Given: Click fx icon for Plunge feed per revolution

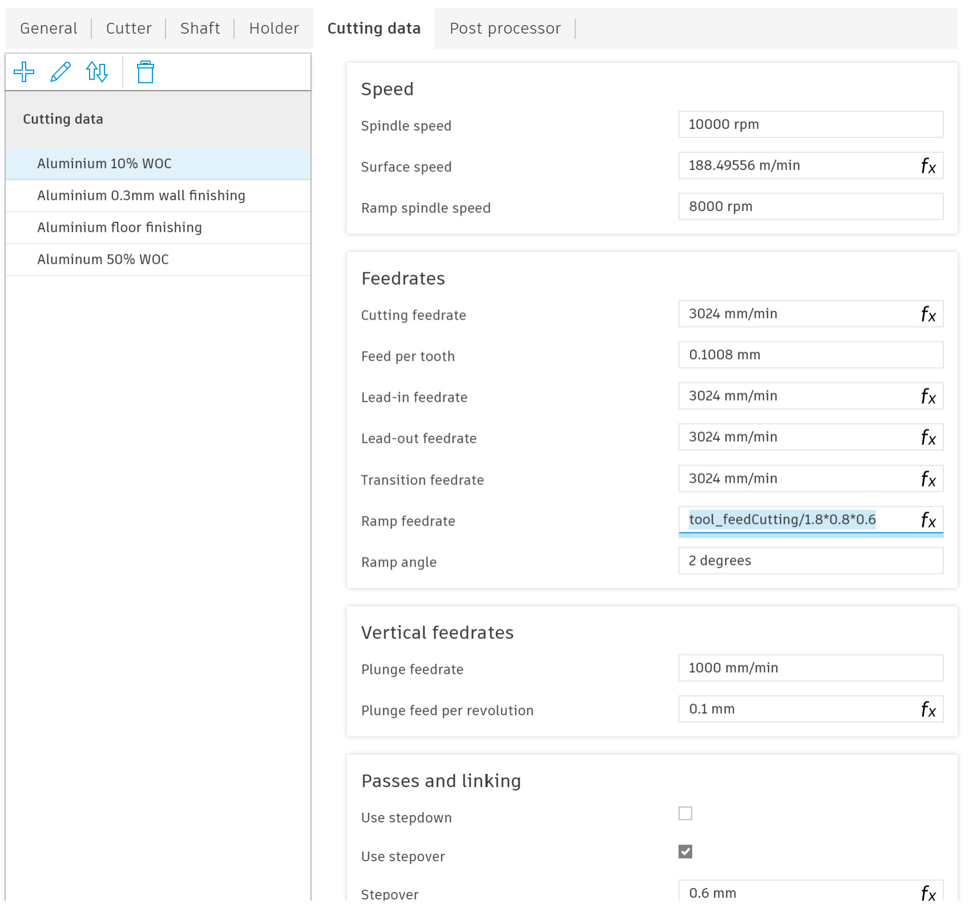Looking at the screenshot, I should (x=928, y=709).
